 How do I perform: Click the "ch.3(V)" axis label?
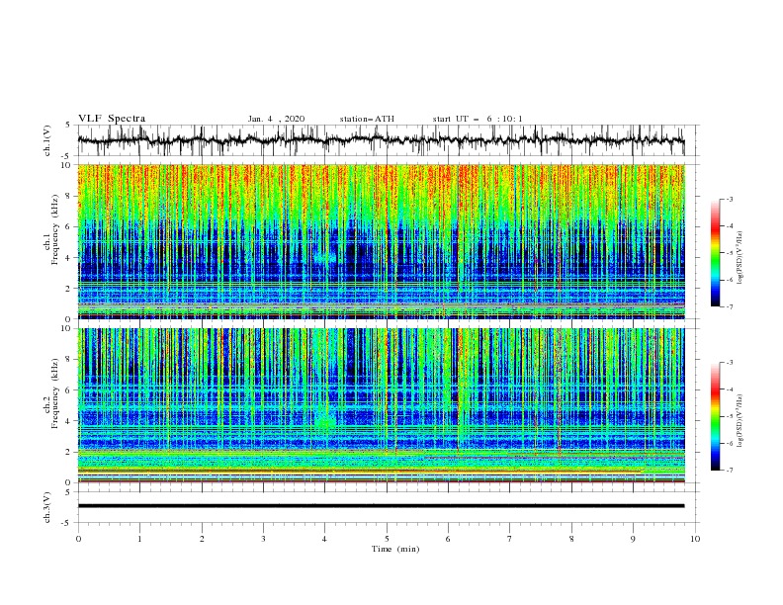point(47,507)
